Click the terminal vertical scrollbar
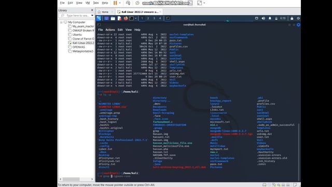 (x=299, y=152)
